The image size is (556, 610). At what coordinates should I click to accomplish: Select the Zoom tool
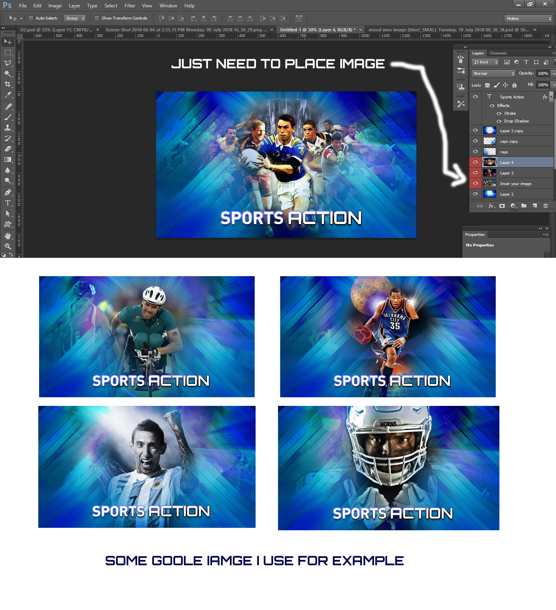8,246
